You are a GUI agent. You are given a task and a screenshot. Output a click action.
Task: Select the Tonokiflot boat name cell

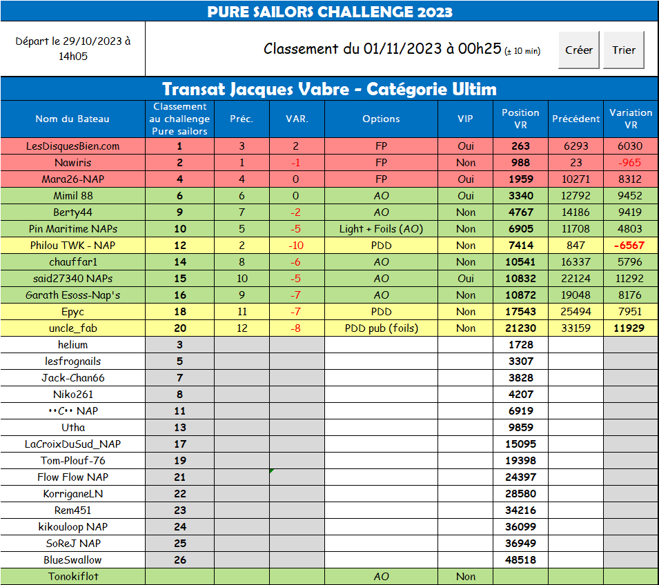coord(72,577)
